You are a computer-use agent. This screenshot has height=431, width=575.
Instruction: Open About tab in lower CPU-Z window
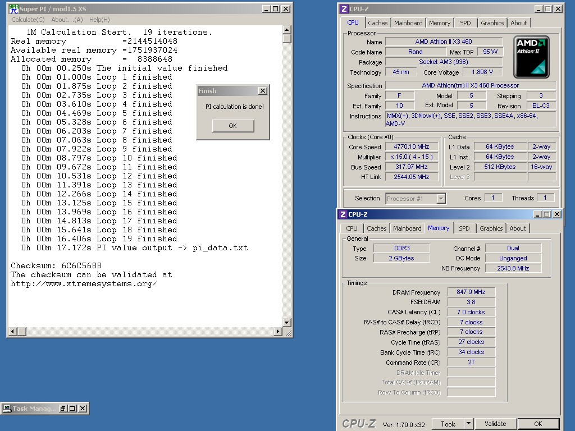517,228
